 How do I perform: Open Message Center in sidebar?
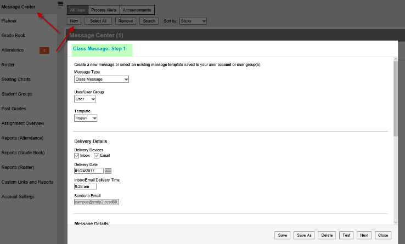(x=18, y=7)
